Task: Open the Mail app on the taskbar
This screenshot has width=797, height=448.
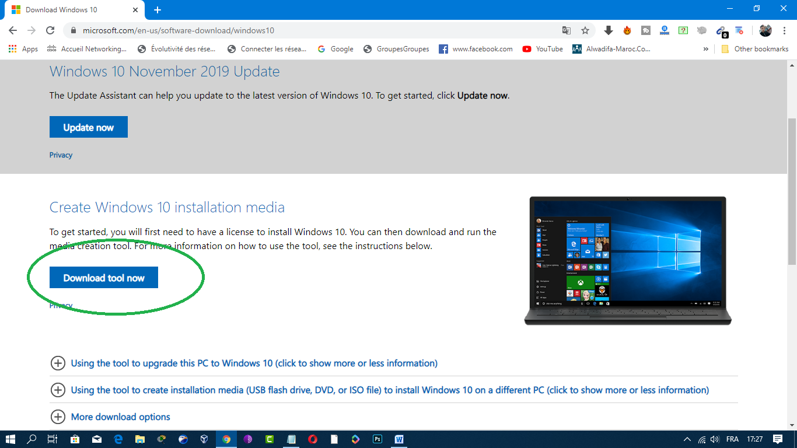Action: click(x=96, y=439)
